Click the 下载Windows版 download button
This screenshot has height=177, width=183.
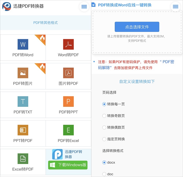point(68,165)
